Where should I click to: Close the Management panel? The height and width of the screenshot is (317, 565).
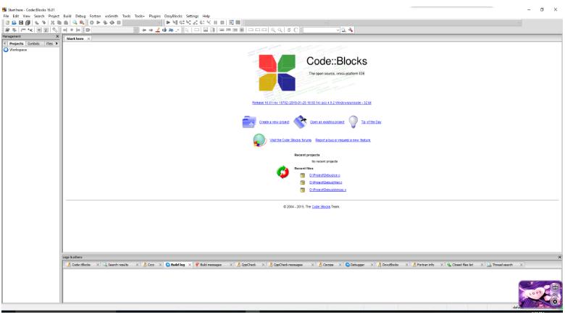click(x=57, y=36)
